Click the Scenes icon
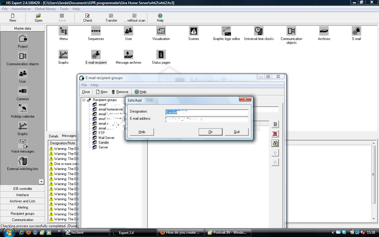The image size is (379, 237). click(194, 31)
